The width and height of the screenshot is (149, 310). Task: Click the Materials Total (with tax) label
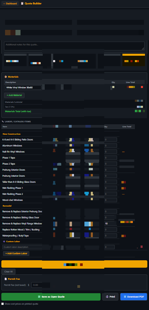18,112
